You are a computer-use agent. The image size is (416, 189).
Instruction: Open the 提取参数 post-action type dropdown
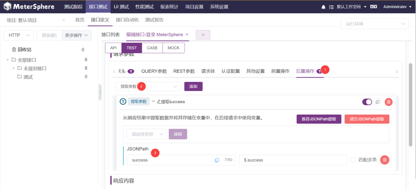pos(148,86)
